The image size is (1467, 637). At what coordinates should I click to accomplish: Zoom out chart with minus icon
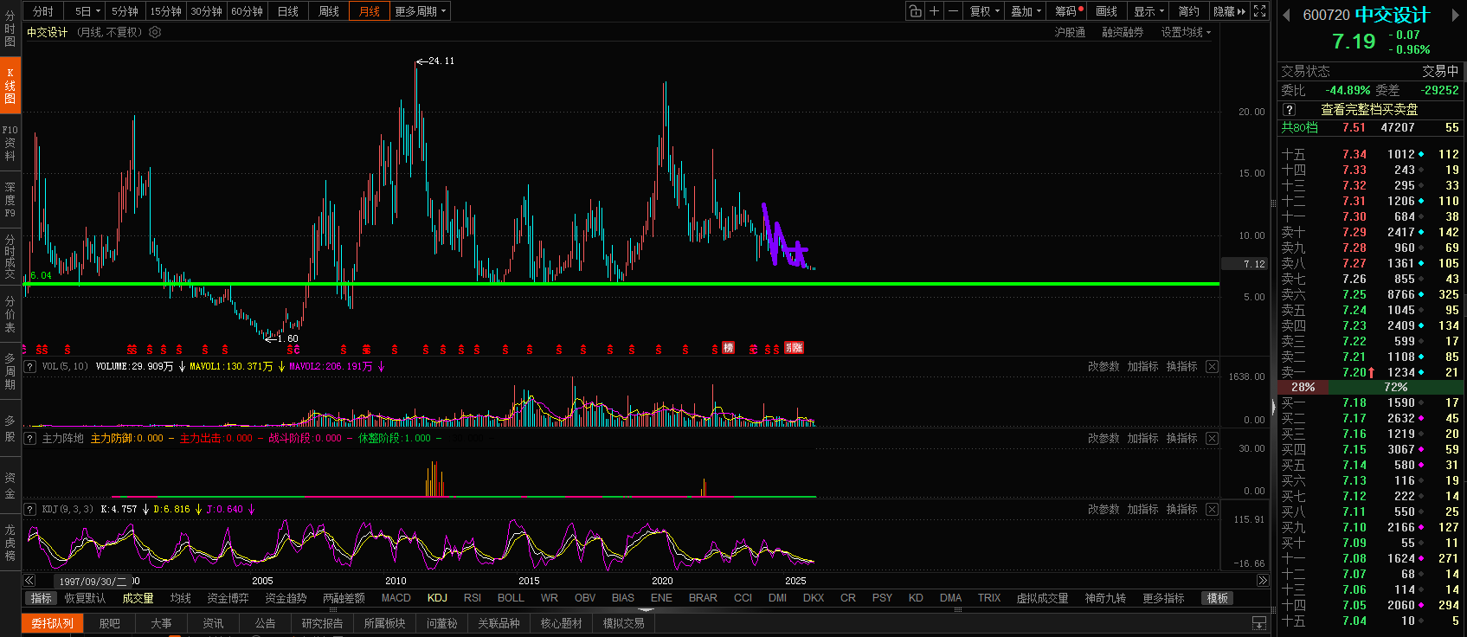coord(953,11)
